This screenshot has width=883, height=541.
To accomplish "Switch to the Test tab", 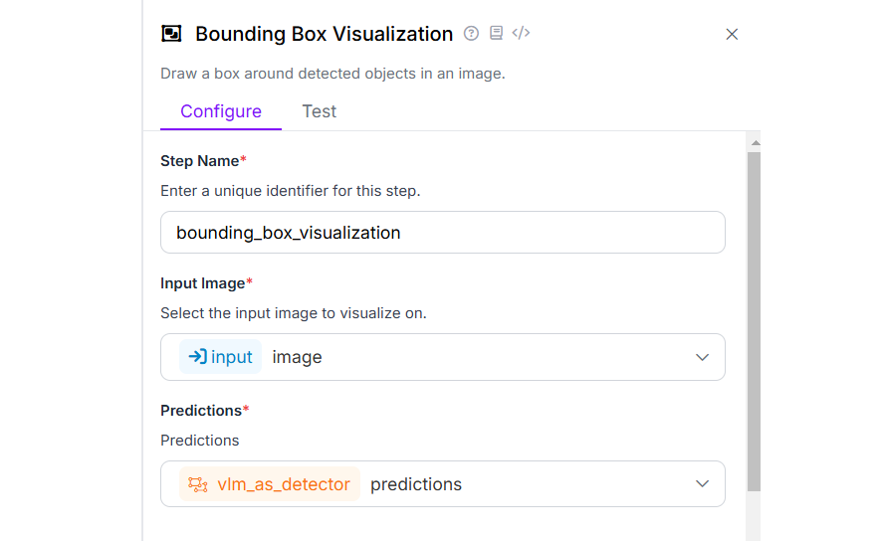I will (x=319, y=111).
